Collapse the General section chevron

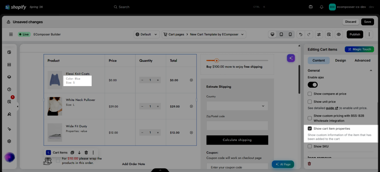coord(371,71)
